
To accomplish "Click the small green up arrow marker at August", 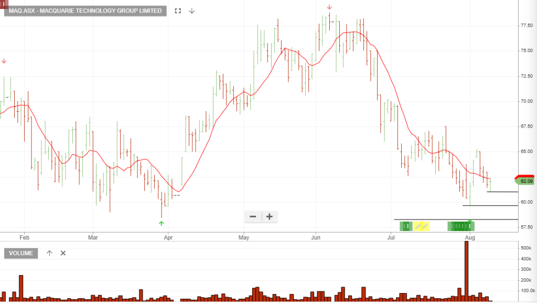I will (x=470, y=221).
